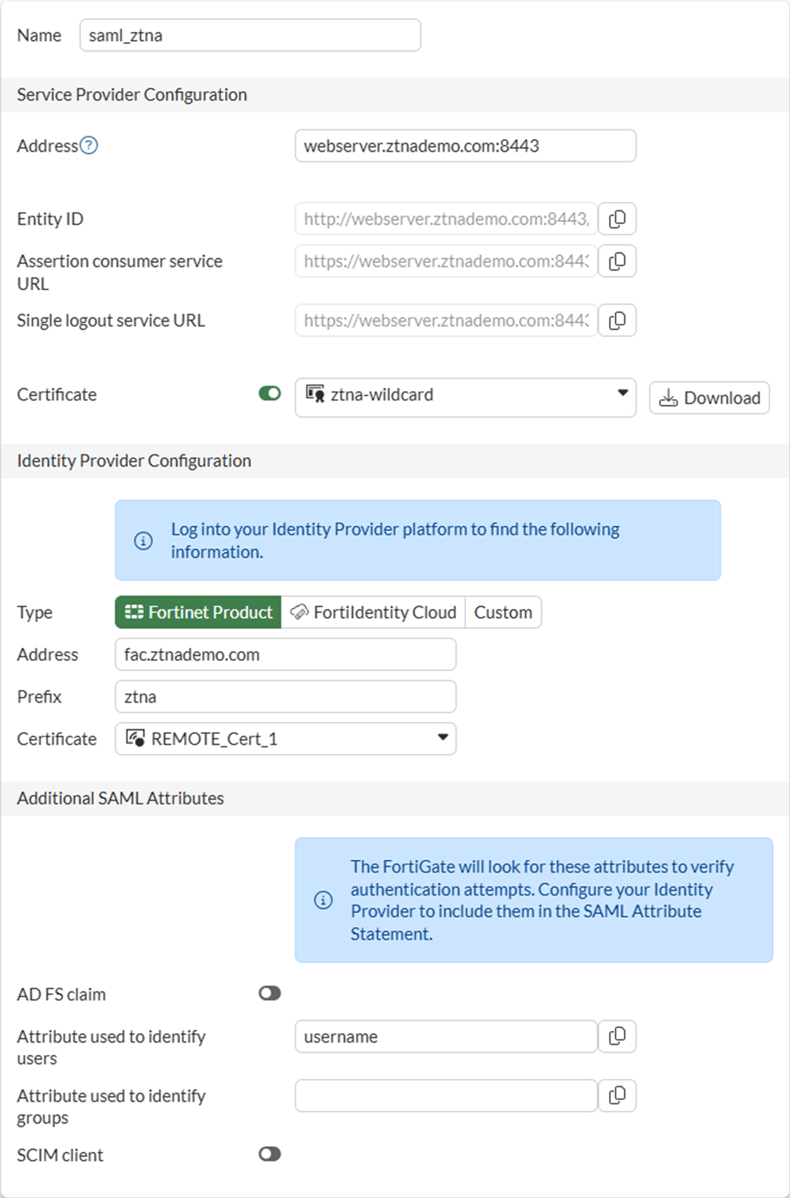The height and width of the screenshot is (1198, 790).
Task: Copy the Assertion consumer service URL
Action: click(x=617, y=261)
